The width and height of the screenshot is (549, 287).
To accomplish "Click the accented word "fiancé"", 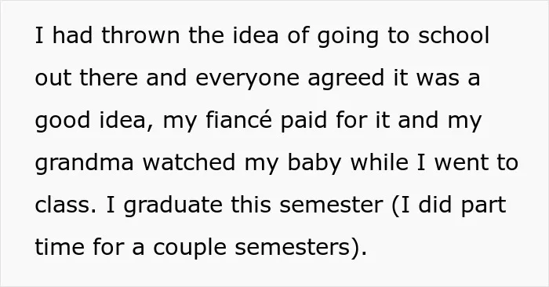I will coord(238,120).
